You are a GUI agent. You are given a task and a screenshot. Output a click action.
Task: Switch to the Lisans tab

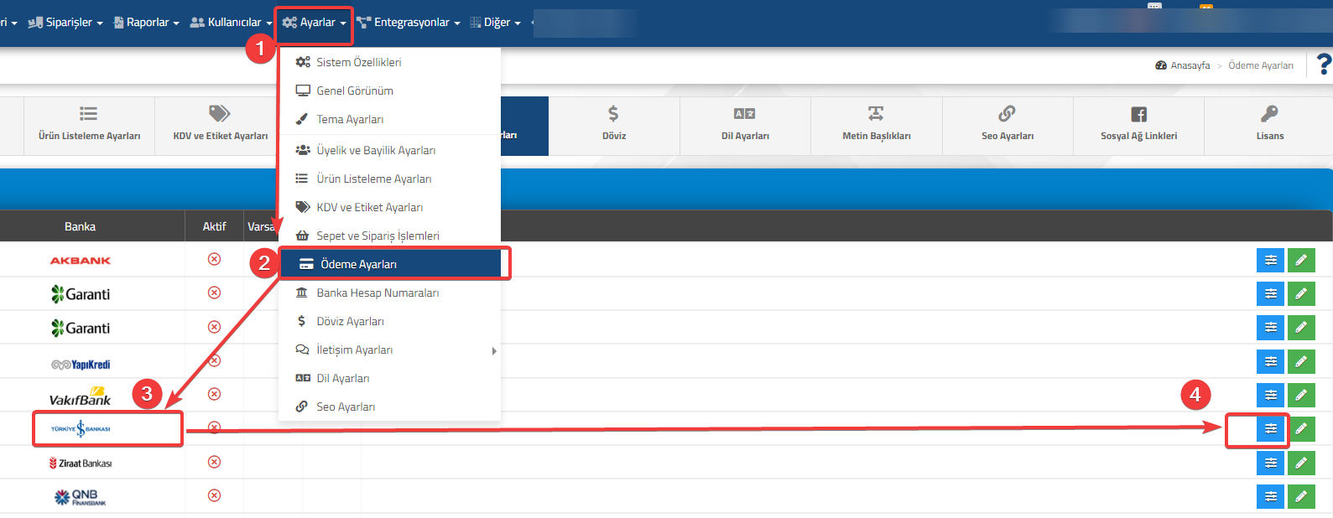click(1269, 126)
